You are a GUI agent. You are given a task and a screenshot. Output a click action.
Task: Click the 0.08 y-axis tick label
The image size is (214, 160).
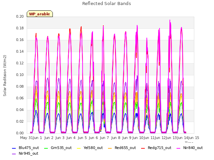(20, 87)
